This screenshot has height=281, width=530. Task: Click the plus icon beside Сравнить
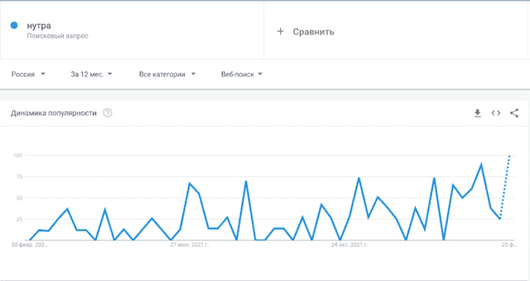coord(280,31)
